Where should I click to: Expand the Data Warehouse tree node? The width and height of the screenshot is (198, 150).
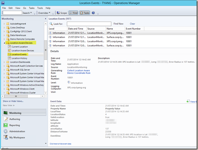point(4,35)
